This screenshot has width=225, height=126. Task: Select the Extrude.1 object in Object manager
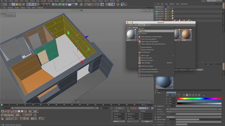coord(161,14)
